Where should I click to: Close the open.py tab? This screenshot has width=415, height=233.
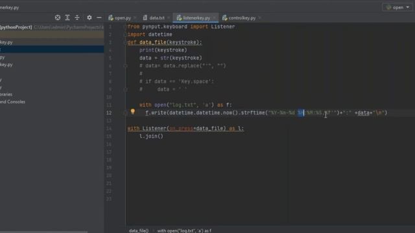[x=135, y=18]
